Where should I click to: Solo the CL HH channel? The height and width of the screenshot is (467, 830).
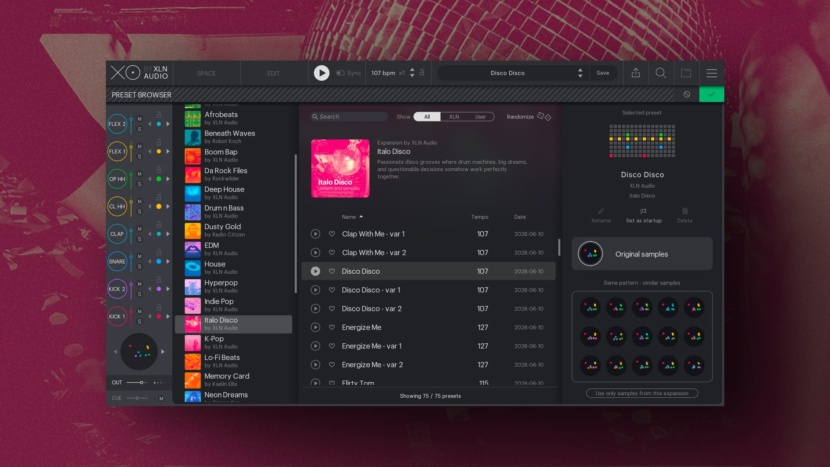point(140,211)
